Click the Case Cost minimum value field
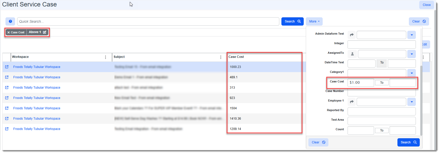Screen dimensions: 440x154 pyautogui.click(x=361, y=83)
